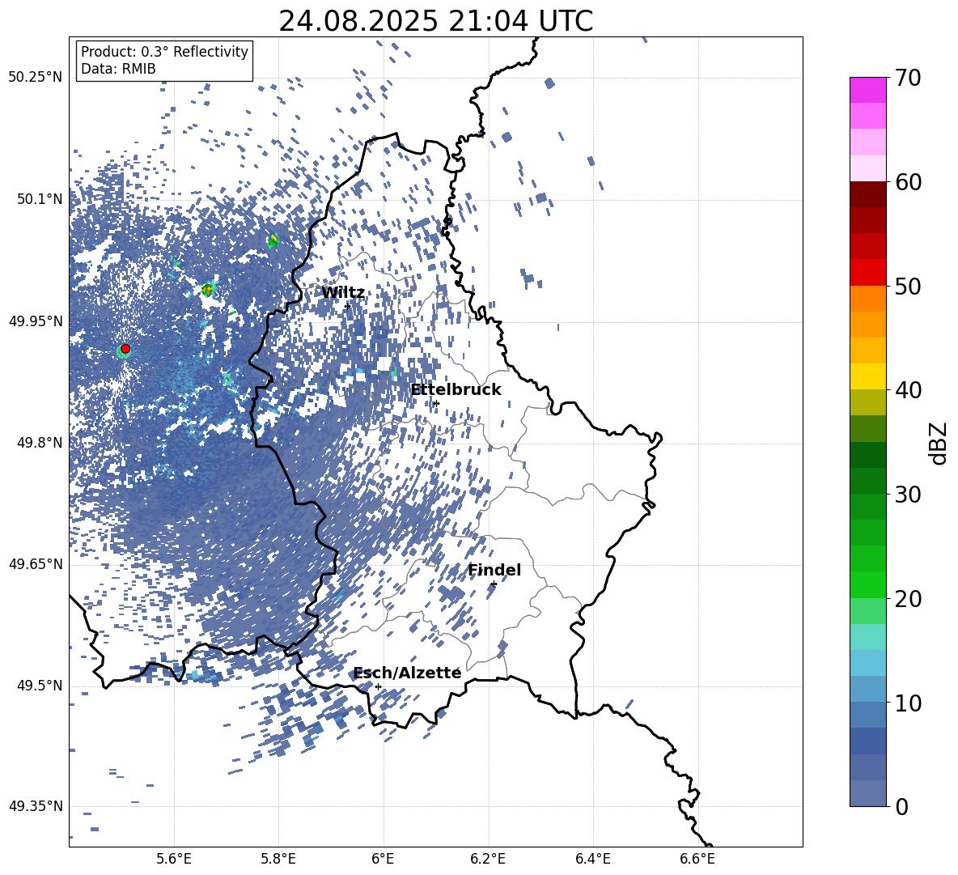Click the colorbar value label 0

pos(902,806)
